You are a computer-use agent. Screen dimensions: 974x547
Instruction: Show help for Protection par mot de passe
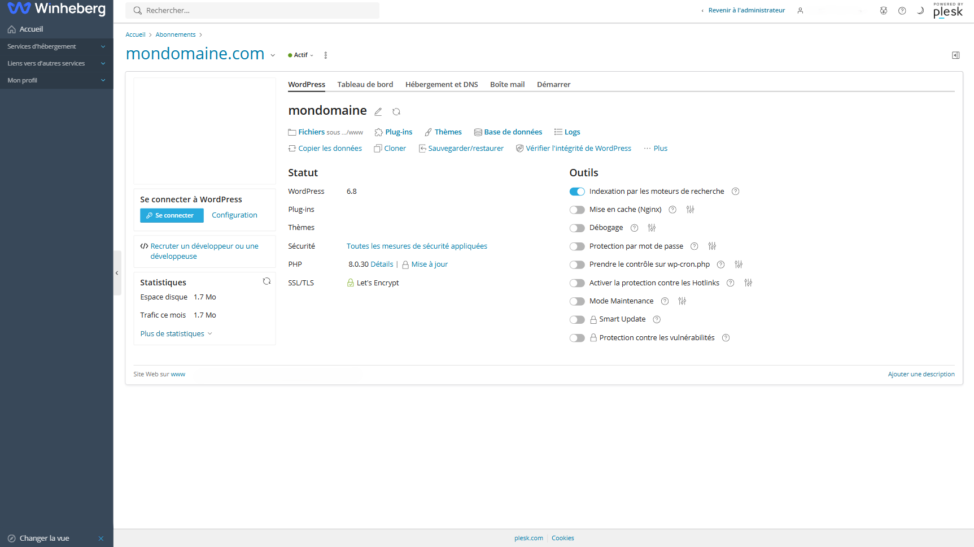695,246
